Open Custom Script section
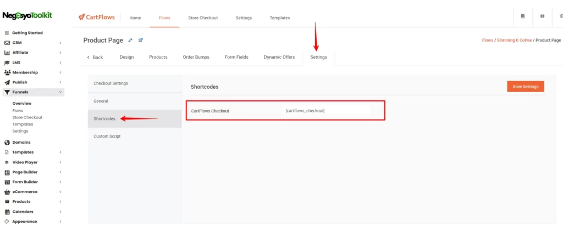 coord(135,137)
